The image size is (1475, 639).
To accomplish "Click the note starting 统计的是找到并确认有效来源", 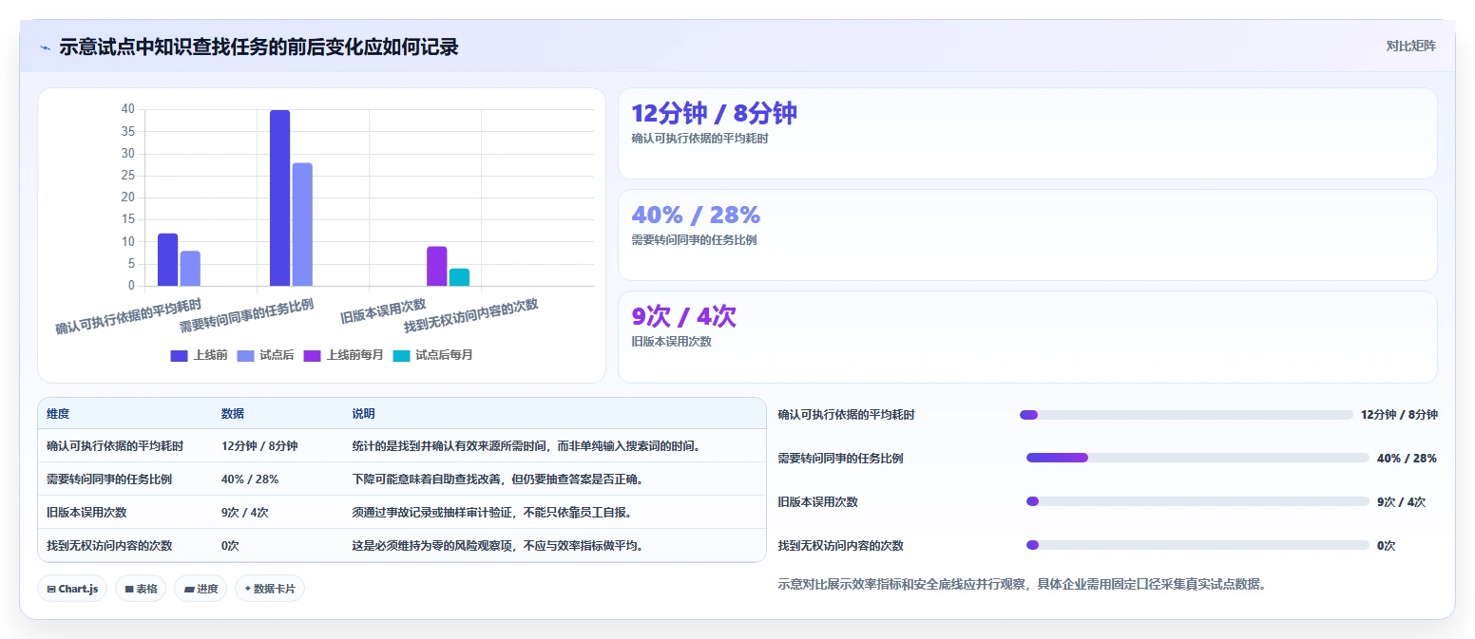I will point(529,445).
